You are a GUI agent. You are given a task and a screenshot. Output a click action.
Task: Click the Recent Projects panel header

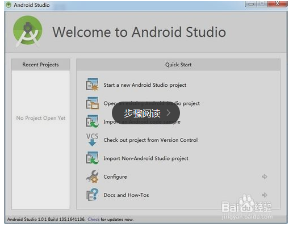(x=41, y=65)
